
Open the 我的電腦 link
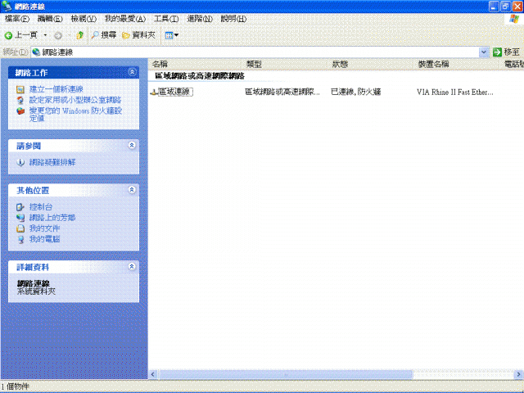coord(44,239)
